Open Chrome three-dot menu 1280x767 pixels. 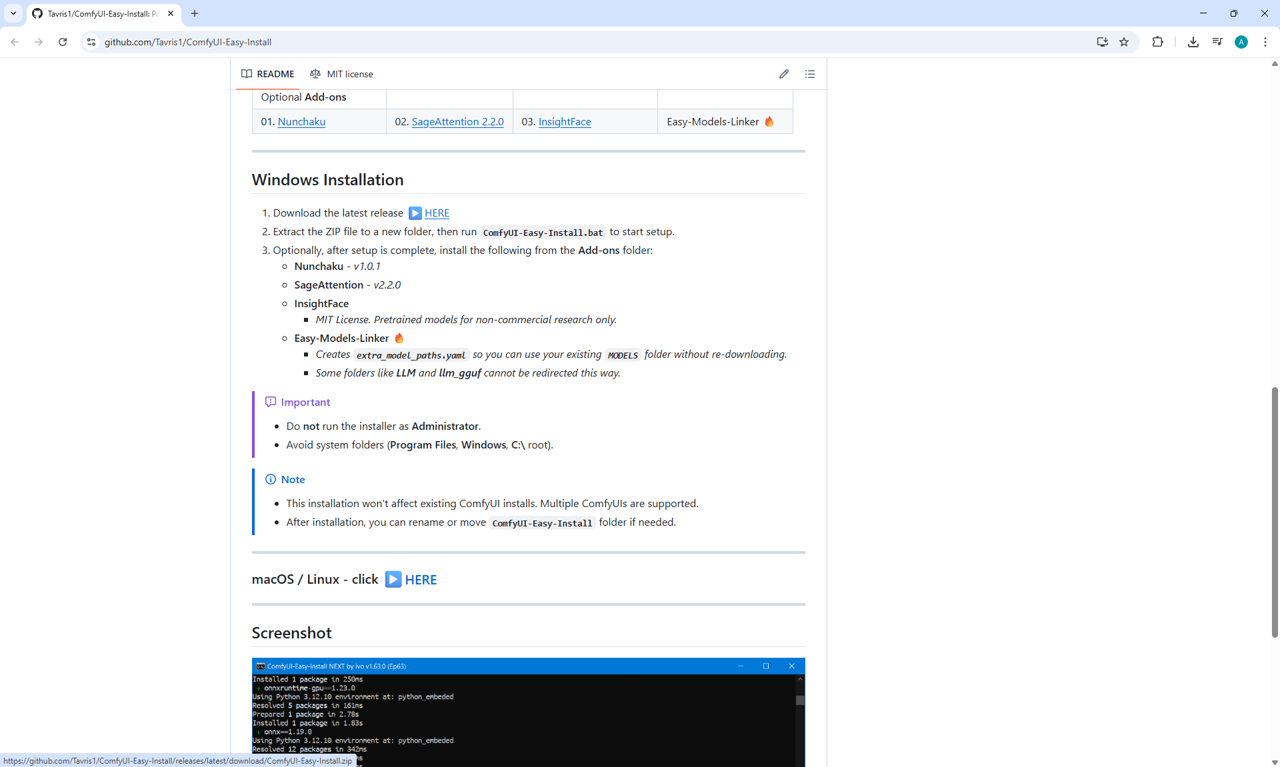pyautogui.click(x=1265, y=42)
